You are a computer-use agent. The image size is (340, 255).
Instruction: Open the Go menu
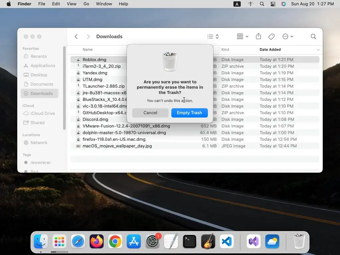click(x=86, y=4)
